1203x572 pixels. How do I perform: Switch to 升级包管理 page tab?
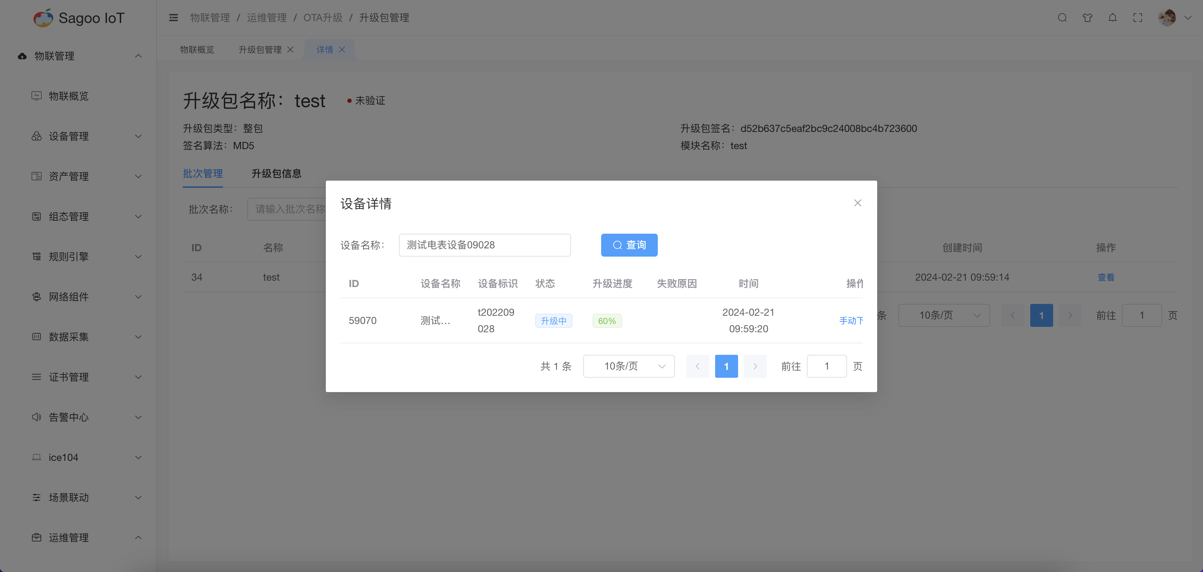click(x=260, y=49)
